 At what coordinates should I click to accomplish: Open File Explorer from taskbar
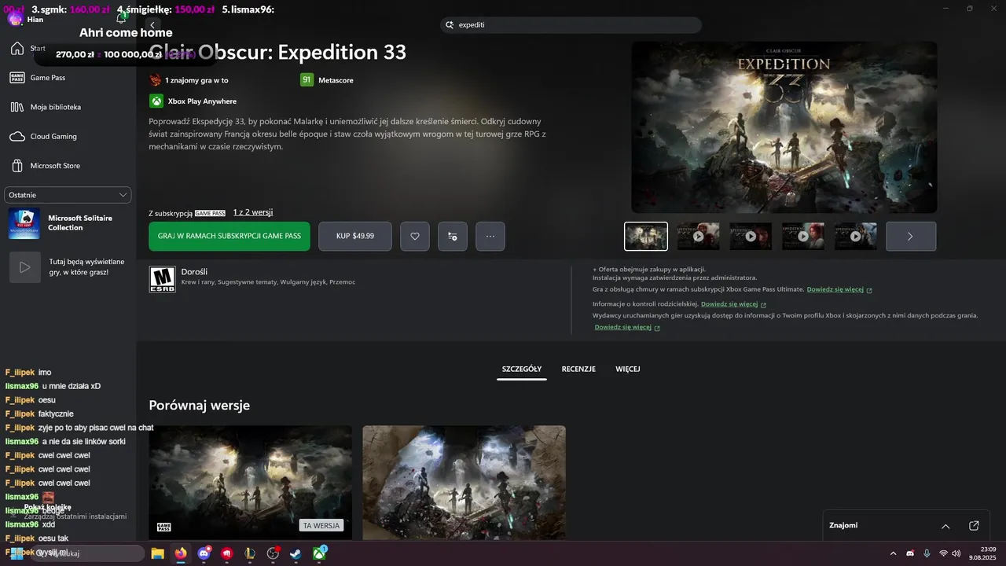(x=157, y=553)
